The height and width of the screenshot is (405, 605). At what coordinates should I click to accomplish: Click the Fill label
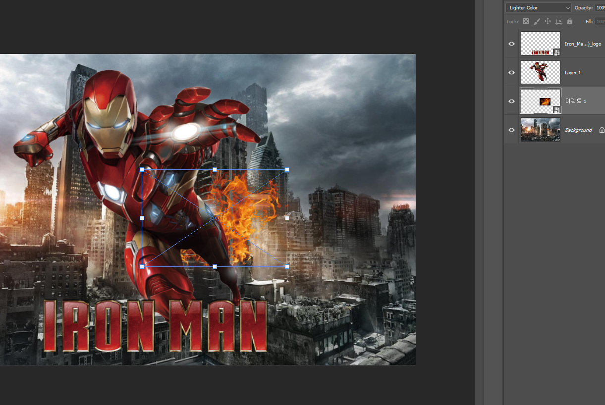pyautogui.click(x=589, y=21)
